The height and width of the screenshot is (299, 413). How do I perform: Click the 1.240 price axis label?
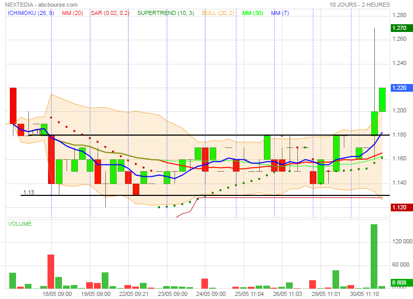click(399, 63)
